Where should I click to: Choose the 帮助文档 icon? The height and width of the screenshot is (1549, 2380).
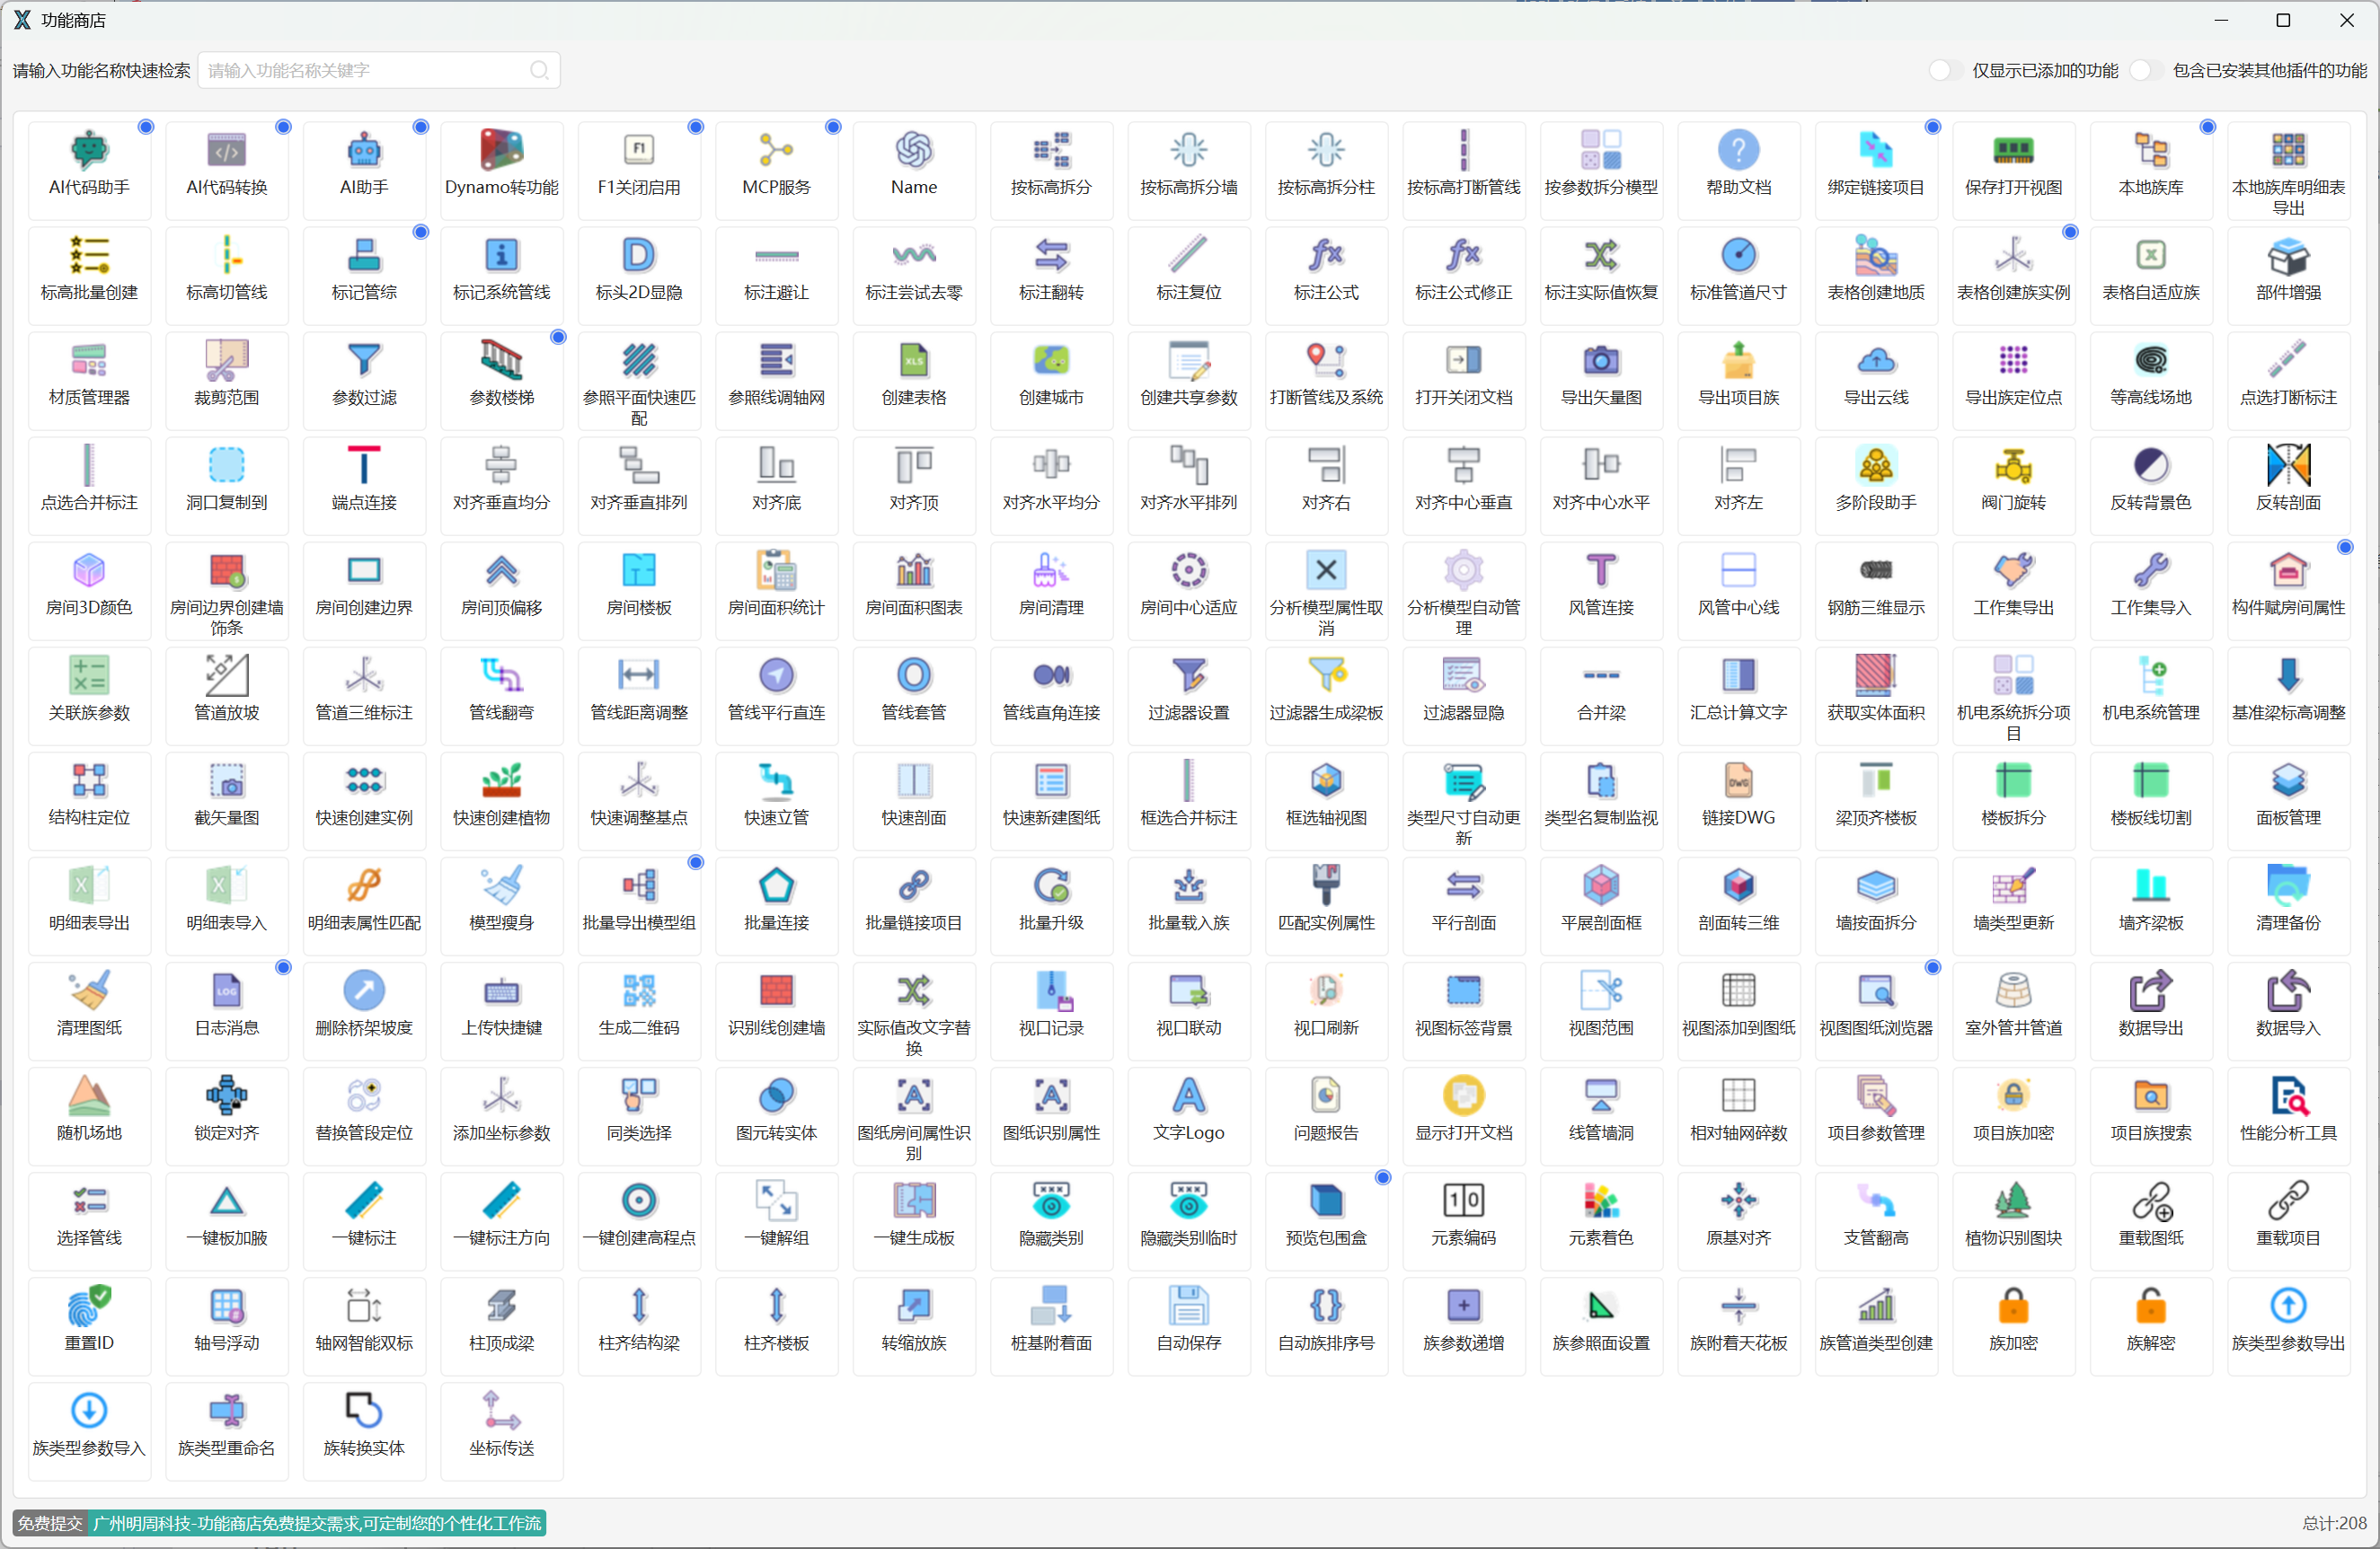click(1738, 150)
